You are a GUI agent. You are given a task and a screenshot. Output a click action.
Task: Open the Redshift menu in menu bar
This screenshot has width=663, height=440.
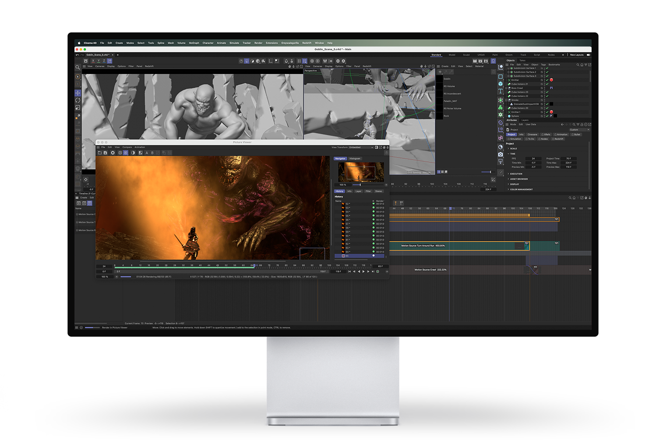[x=307, y=43]
